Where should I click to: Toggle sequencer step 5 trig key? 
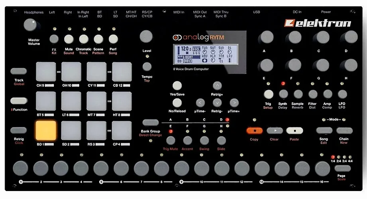click(x=101, y=168)
